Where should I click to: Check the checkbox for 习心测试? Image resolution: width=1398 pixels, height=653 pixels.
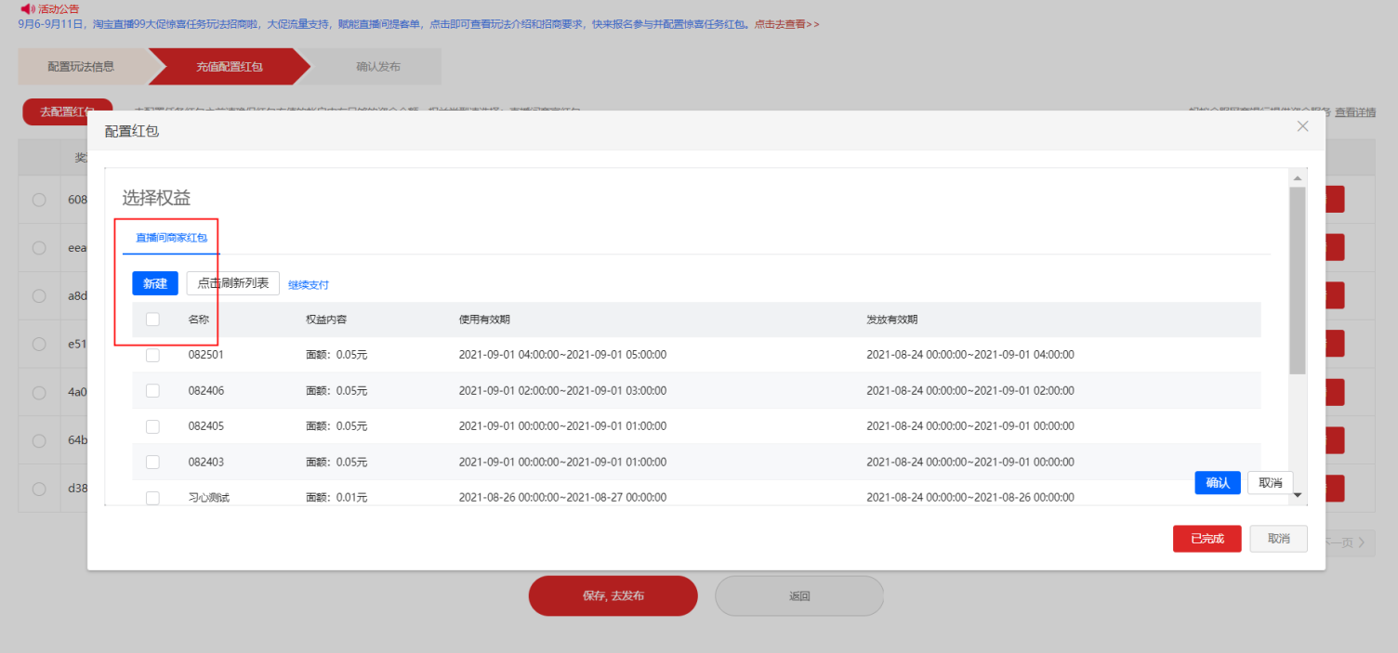pyautogui.click(x=152, y=498)
